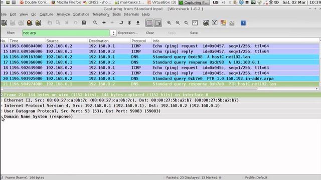
Task: Click the print packets icon
Action: (x=84, y=23)
